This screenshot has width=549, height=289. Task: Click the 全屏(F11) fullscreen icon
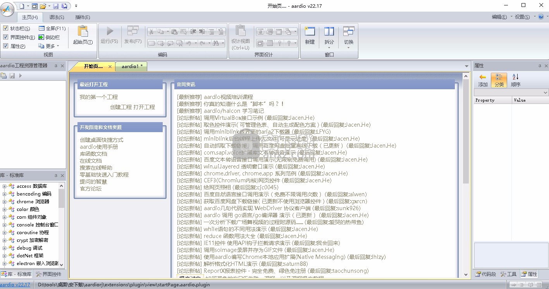(42, 28)
